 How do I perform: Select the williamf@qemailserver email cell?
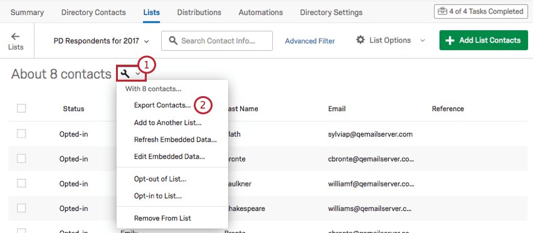(x=371, y=183)
